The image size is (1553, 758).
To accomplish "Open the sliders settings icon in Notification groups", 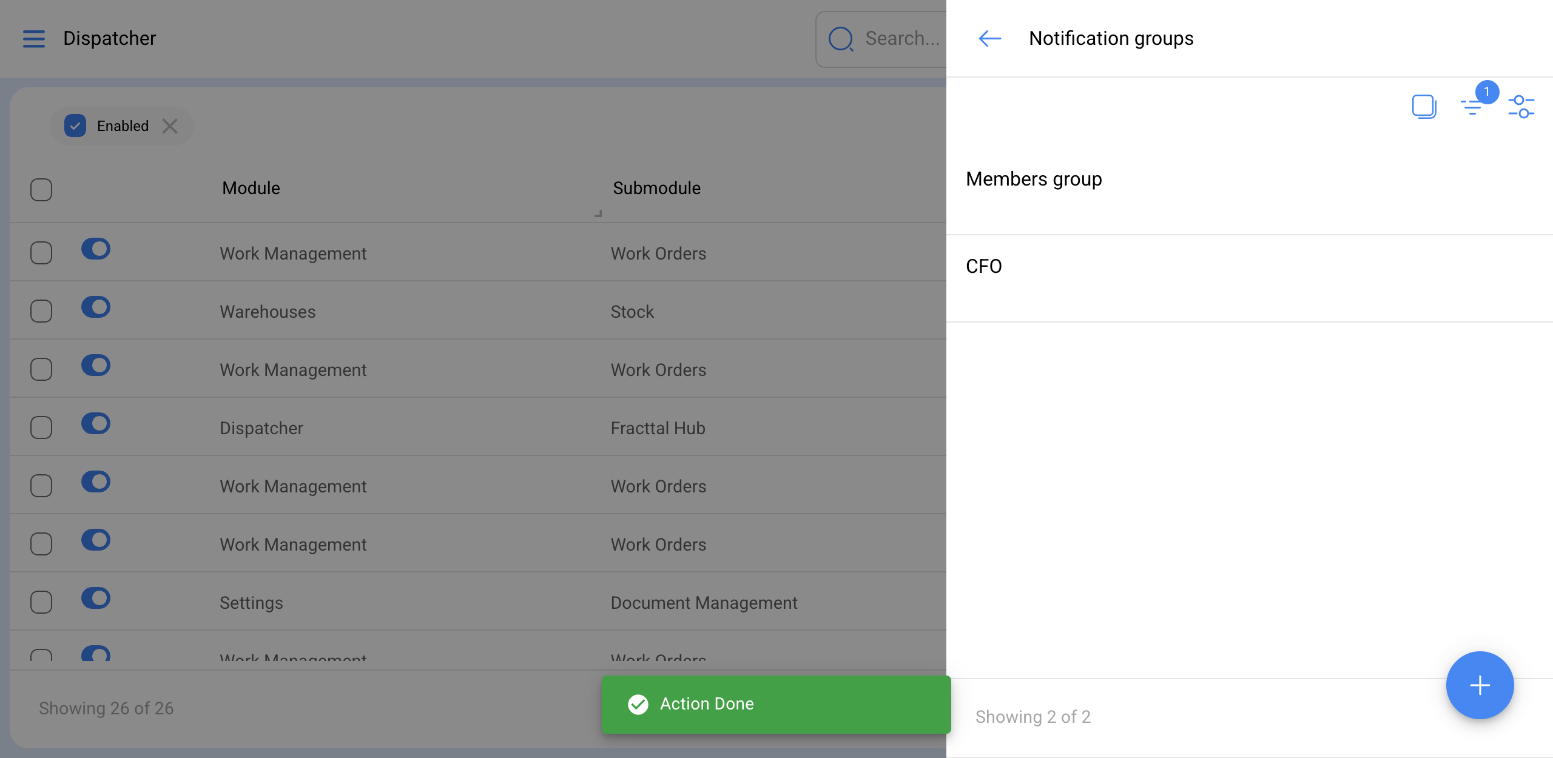I will point(1521,107).
